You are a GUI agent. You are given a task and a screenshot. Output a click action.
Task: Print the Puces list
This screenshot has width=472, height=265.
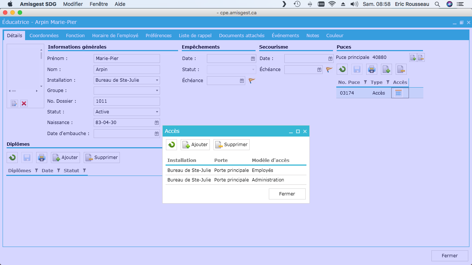pyautogui.click(x=372, y=69)
